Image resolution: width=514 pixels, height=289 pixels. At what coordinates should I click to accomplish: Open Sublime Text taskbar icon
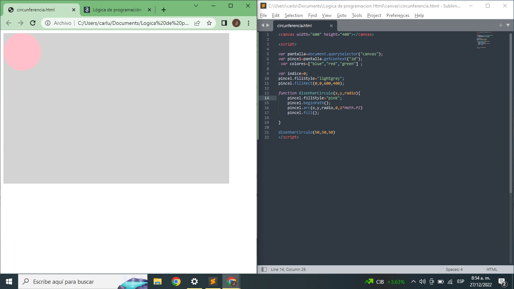coord(213,281)
